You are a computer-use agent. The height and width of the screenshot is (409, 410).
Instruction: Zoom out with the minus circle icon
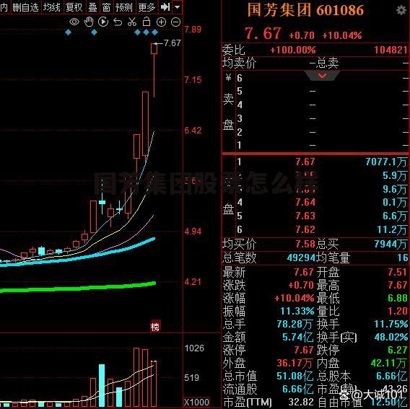tap(175, 22)
